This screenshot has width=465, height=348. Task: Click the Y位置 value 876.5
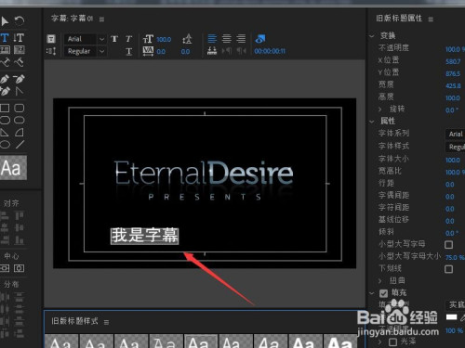453,74
